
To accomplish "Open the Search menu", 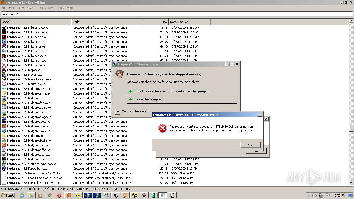I will click(x=32, y=8).
